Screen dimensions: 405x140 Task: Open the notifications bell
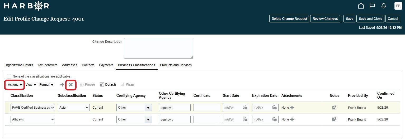point(384,6)
